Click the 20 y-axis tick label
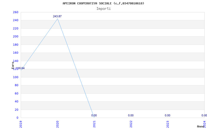Image resolution: width=207 pixels, height=129 pixels. point(16,110)
